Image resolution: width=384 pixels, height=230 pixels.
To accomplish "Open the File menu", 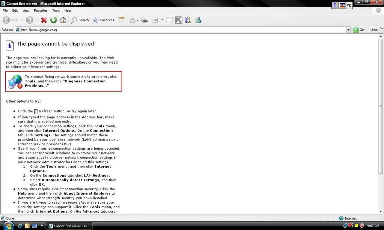I will tap(5, 10).
